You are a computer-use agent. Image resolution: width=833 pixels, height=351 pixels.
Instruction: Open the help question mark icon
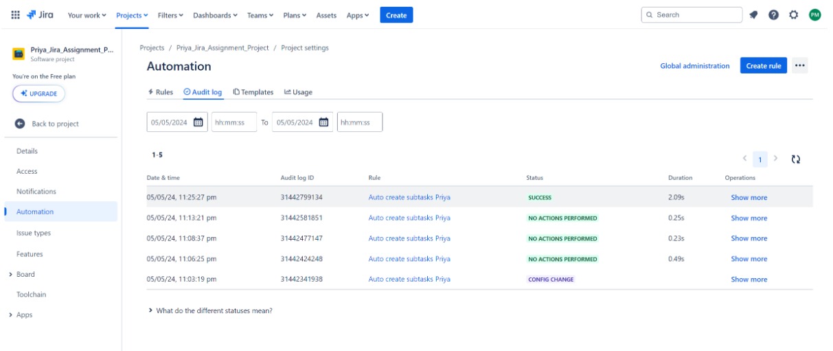773,15
